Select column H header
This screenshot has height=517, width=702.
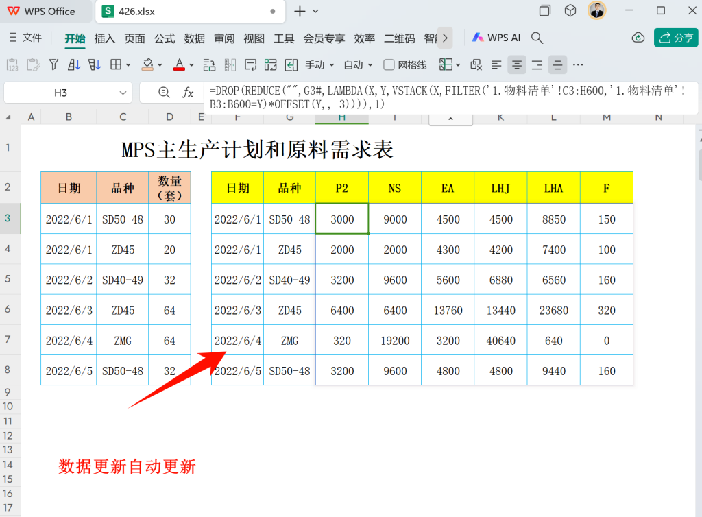click(x=342, y=117)
